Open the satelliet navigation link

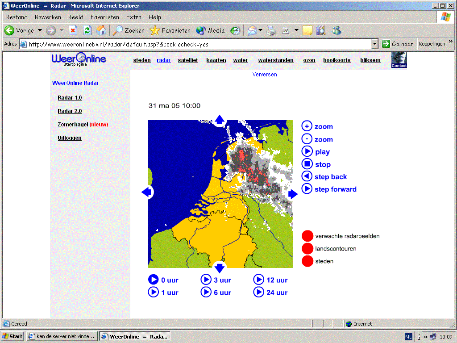tap(188, 60)
